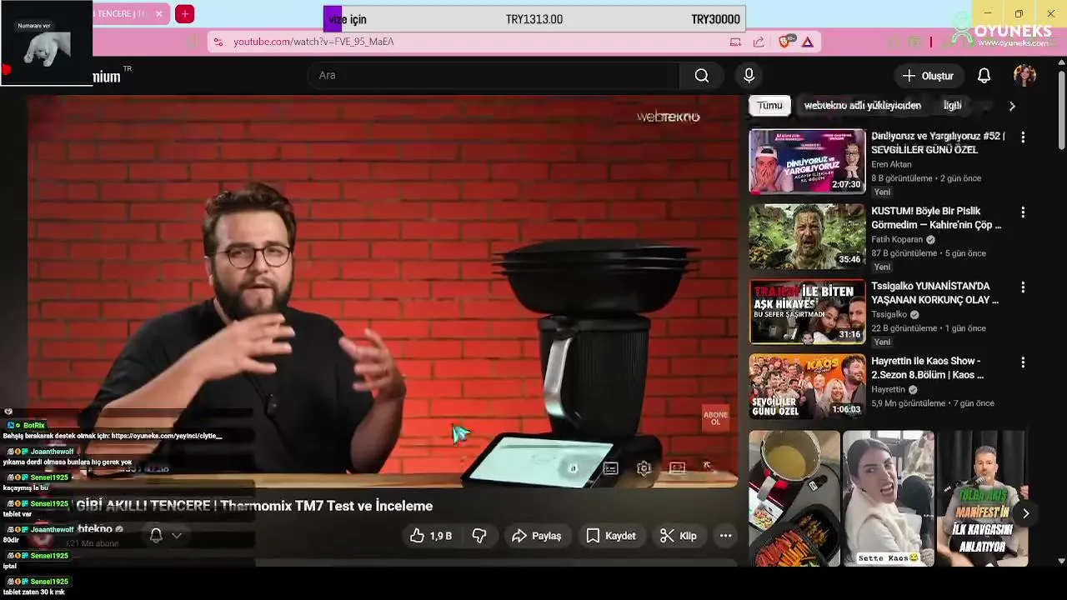The width and height of the screenshot is (1067, 600).
Task: Open a new browser tab with plus
Action: [185, 13]
